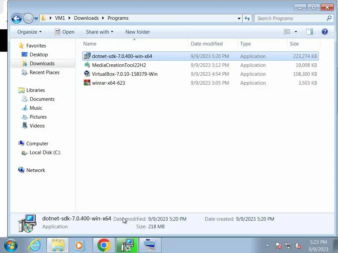The image size is (338, 253).
Task: Open the Windows Start button
Action: click(11, 245)
